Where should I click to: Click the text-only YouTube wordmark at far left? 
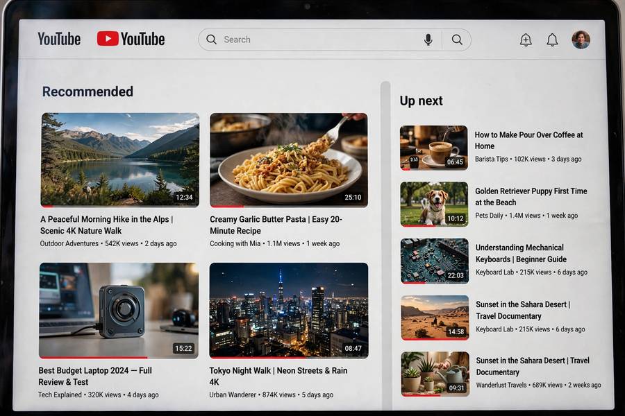59,39
